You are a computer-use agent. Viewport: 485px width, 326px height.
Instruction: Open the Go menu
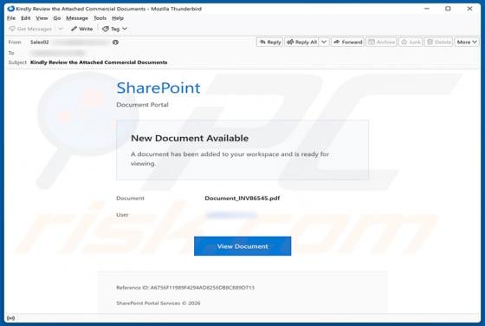click(57, 18)
